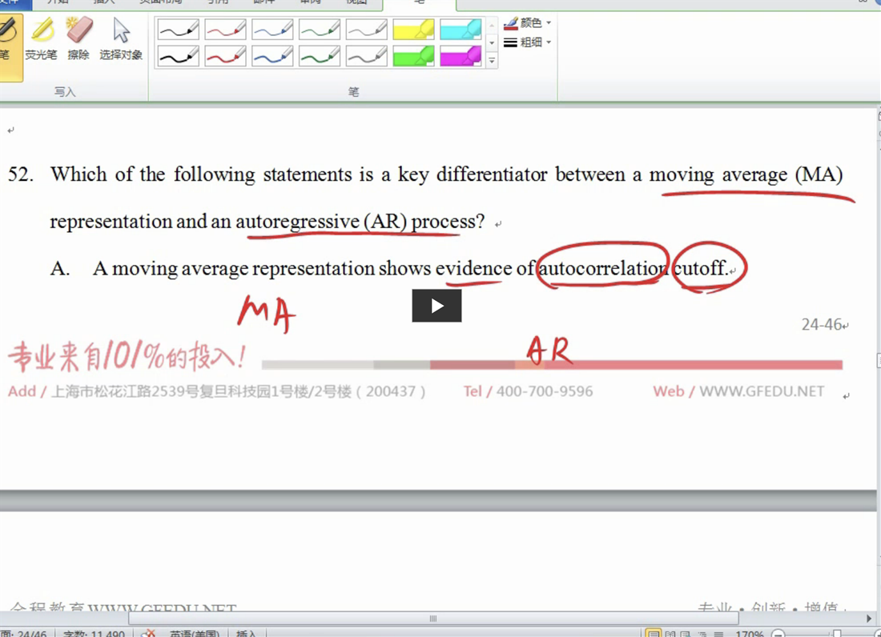Click the horizontal scrollbar thumb
Image resolution: width=881 pixels, height=637 pixels.
pyautogui.click(x=433, y=619)
